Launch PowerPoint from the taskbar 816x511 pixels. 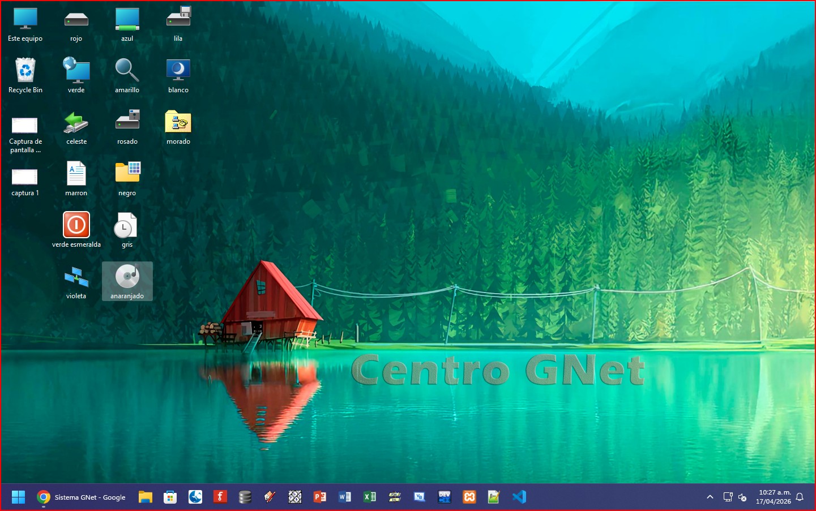320,497
